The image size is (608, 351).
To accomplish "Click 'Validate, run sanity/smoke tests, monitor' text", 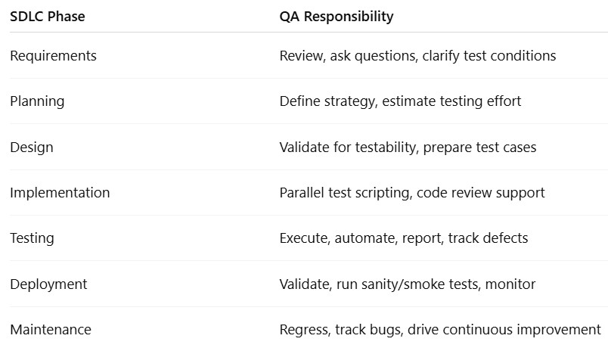I will [x=408, y=284].
